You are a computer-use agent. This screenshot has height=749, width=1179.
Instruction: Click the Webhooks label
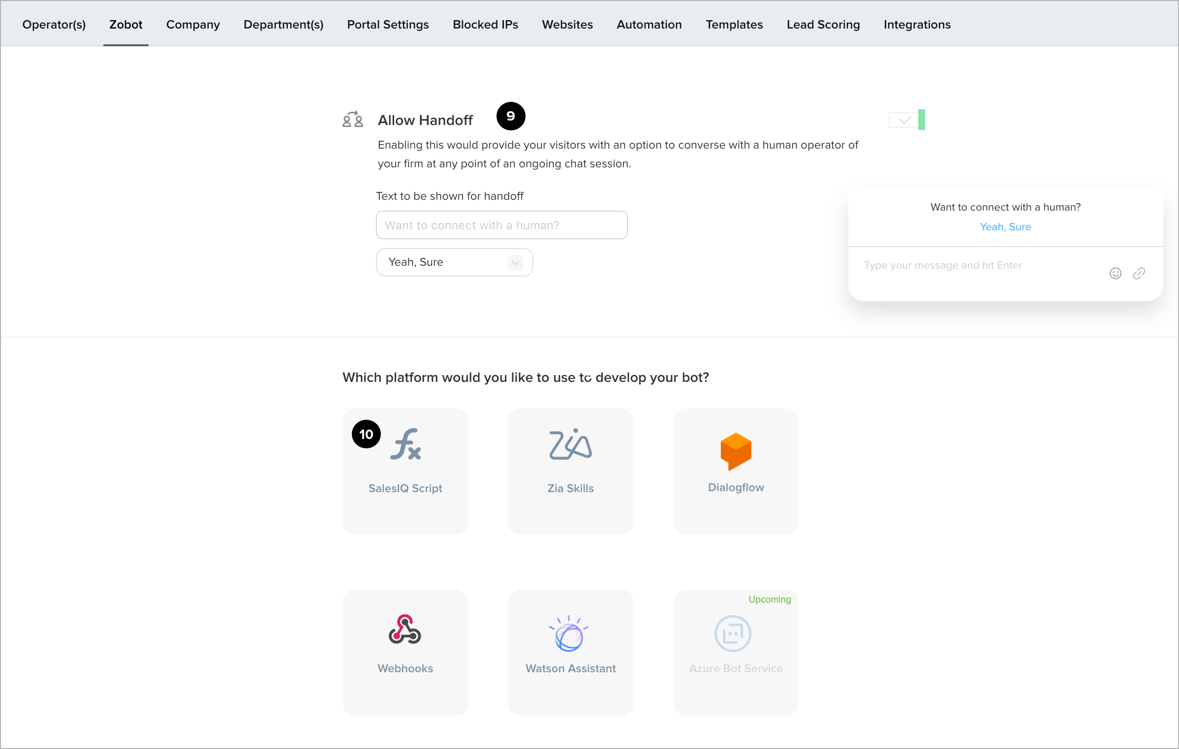405,668
